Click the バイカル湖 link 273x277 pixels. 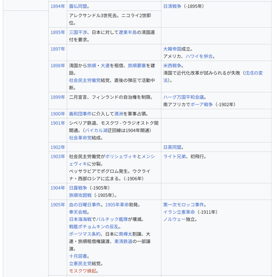[x=96, y=130]
